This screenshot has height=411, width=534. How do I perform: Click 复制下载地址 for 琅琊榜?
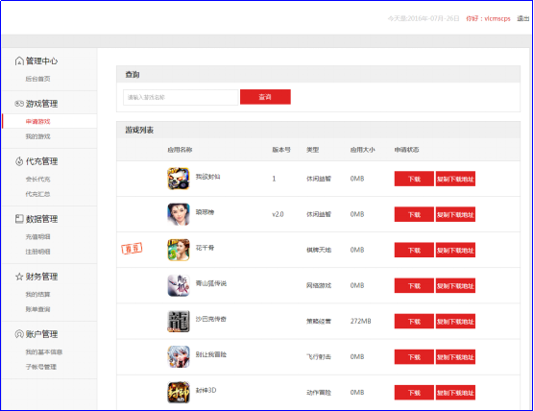(x=455, y=214)
